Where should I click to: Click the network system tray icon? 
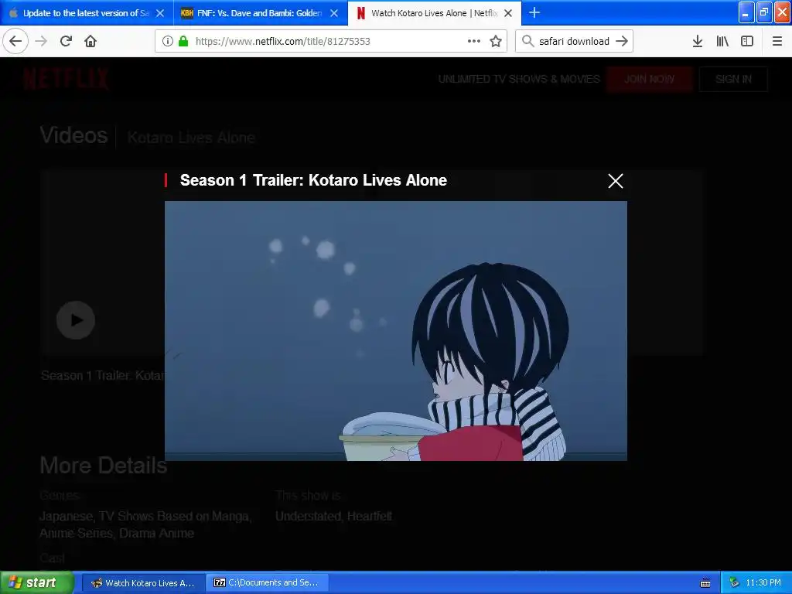tap(735, 583)
